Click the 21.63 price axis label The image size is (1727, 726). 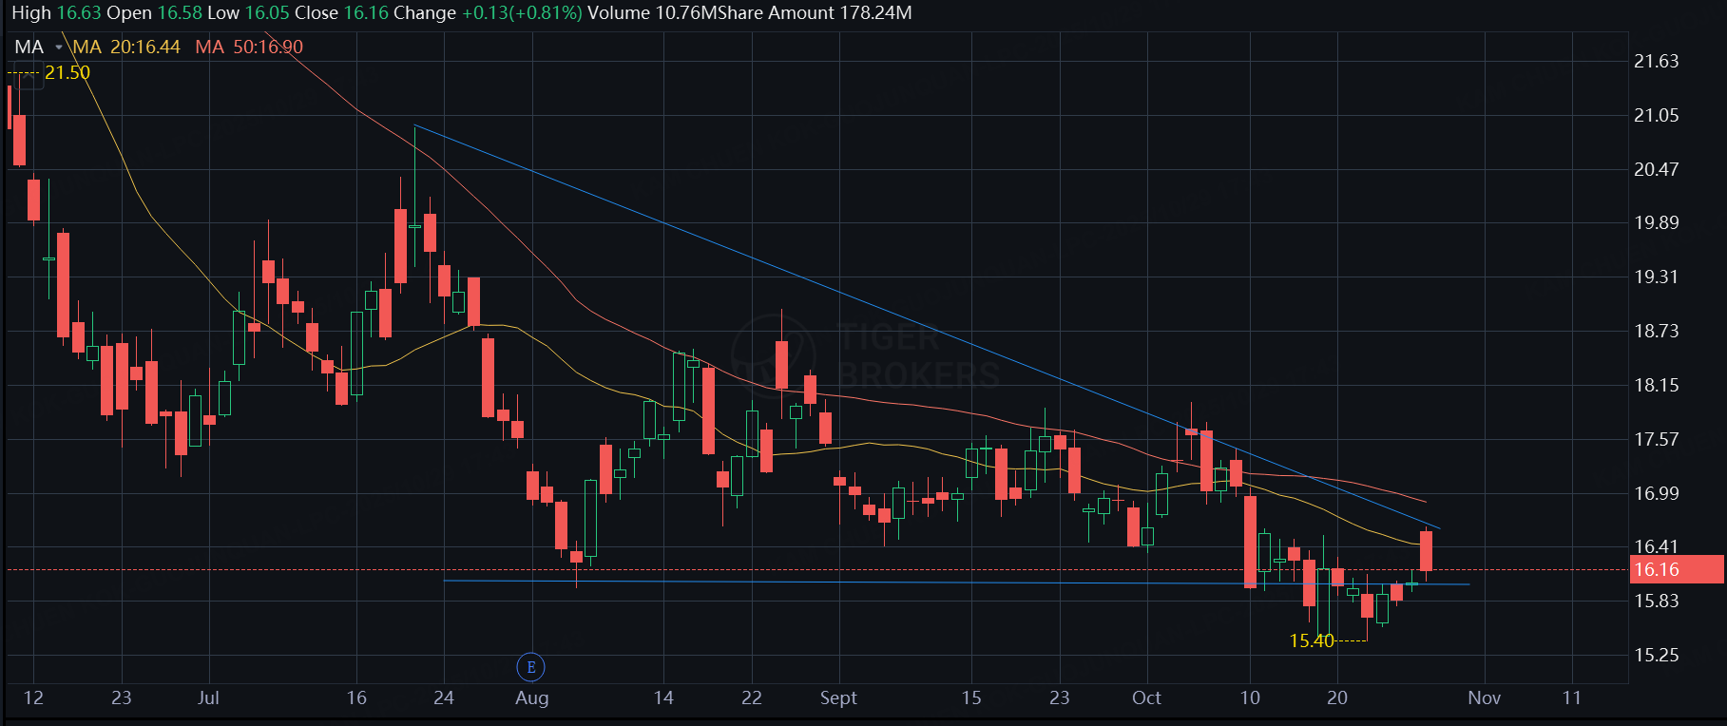pyautogui.click(x=1656, y=61)
